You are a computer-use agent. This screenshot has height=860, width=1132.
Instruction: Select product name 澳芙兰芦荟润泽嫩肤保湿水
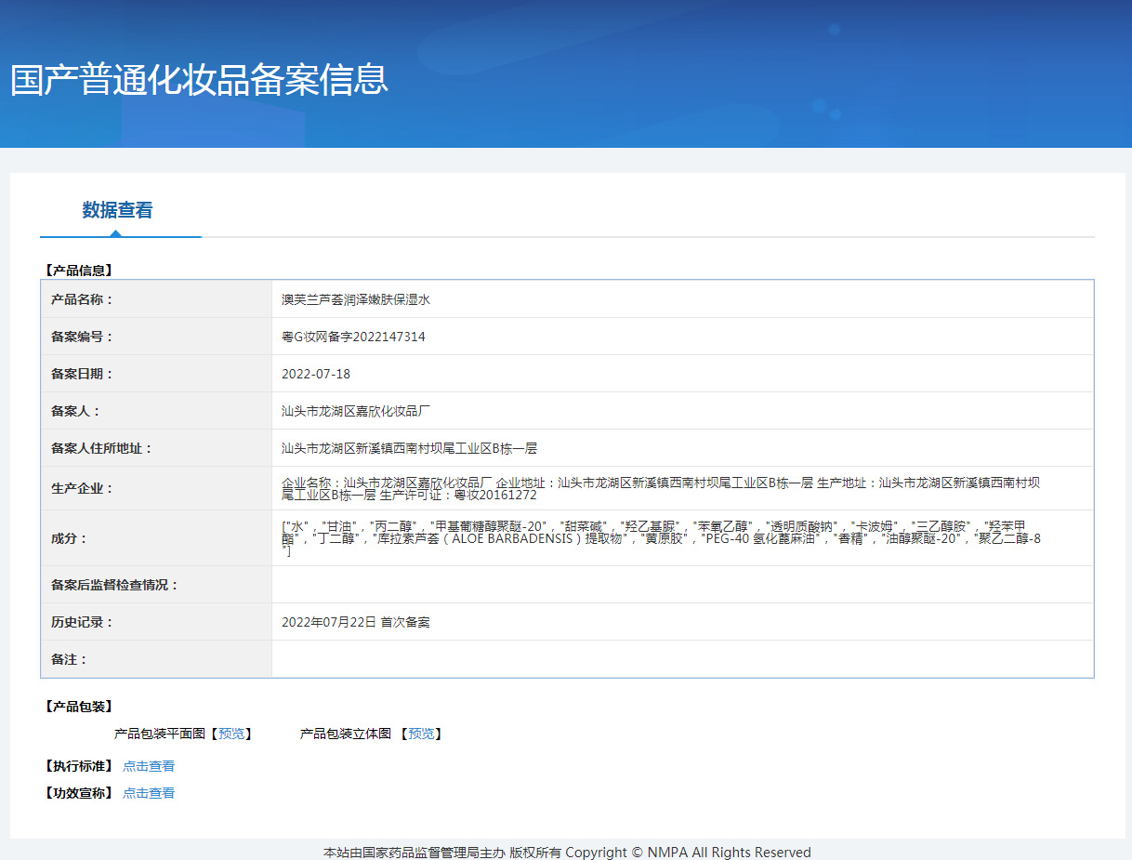pos(356,299)
